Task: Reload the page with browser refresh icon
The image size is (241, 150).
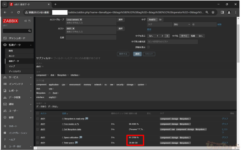Action: point(19,12)
